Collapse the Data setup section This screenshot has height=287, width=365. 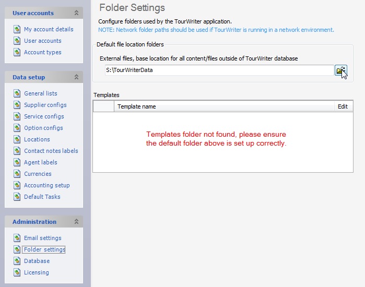pos(77,77)
